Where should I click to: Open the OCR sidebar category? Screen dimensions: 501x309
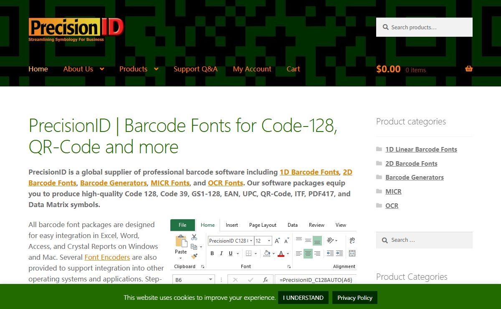[392, 205]
